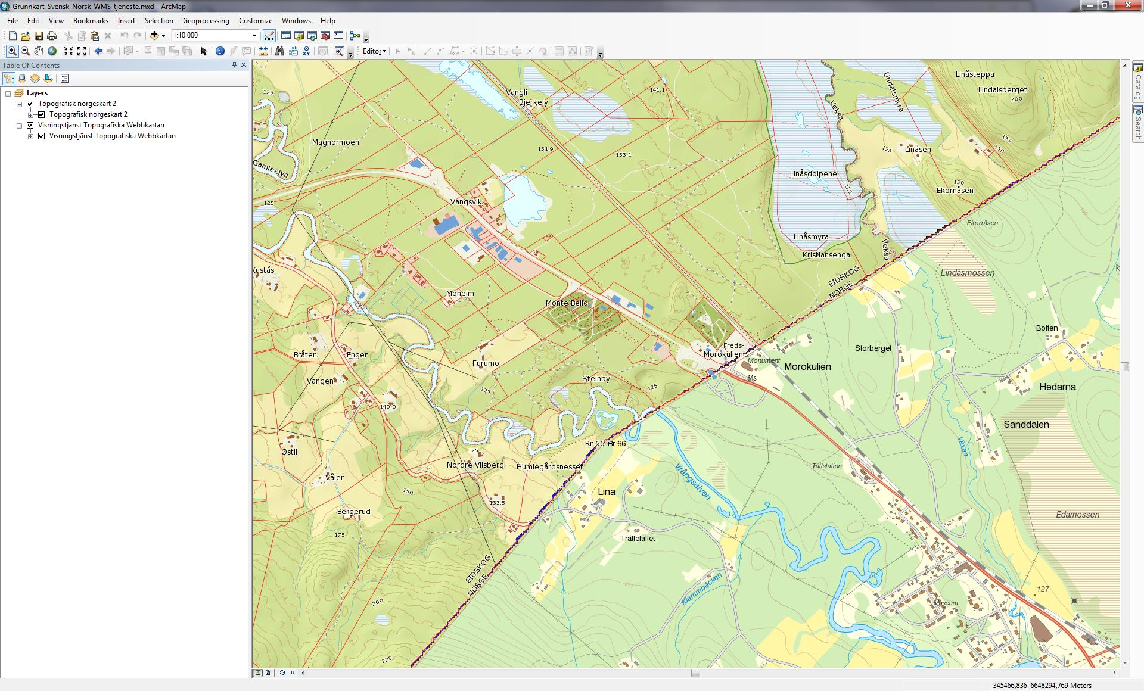The height and width of the screenshot is (691, 1144).
Task: Auto-hide Table Of Contents with pin
Action: pyautogui.click(x=234, y=65)
